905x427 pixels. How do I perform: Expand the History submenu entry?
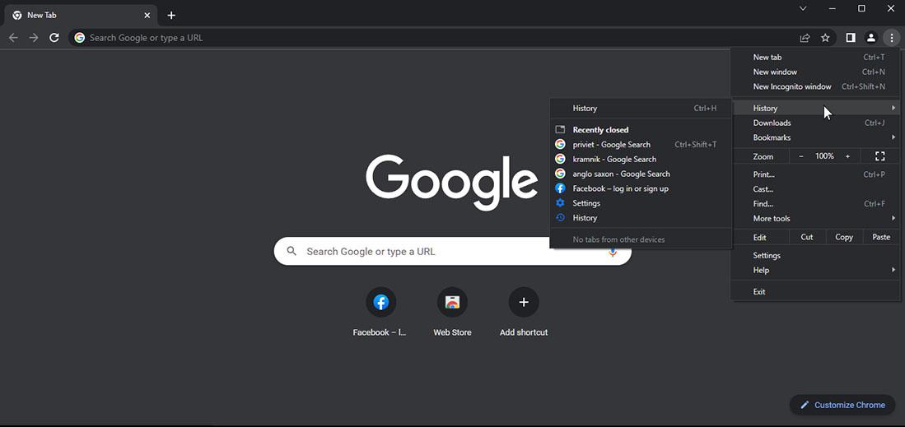[x=815, y=108]
